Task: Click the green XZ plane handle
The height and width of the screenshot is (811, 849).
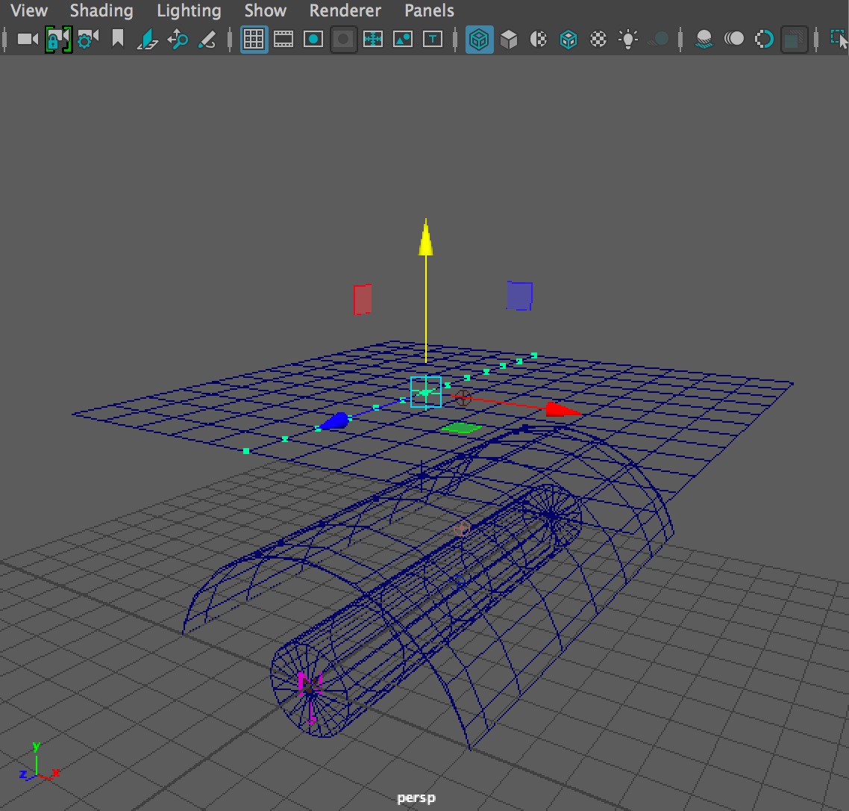Action: pos(461,428)
